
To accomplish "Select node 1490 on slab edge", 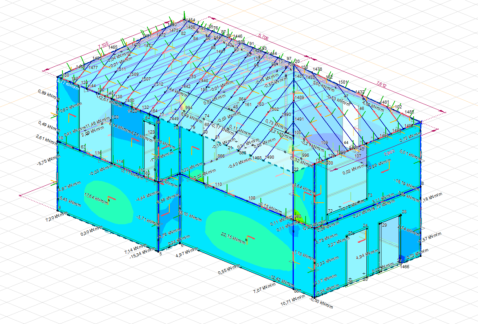I will (269, 157).
